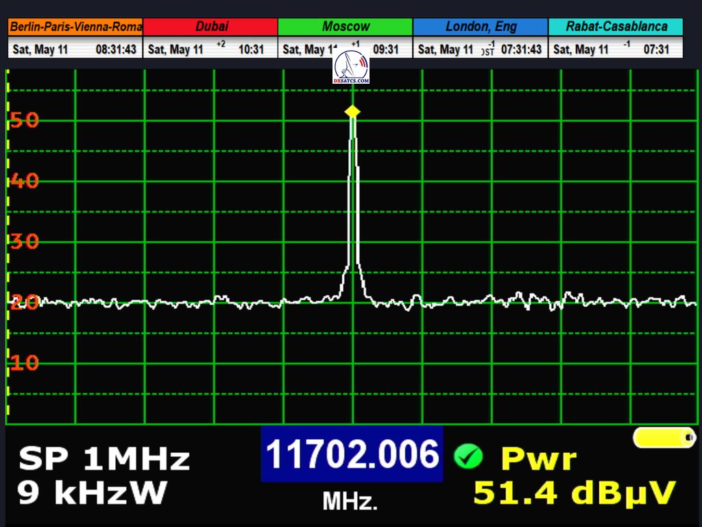This screenshot has height=527, width=702.
Task: Select the green Moscow clock header
Action: pyautogui.click(x=346, y=27)
